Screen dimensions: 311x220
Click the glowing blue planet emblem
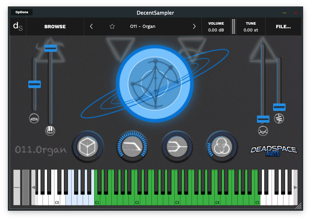pos(155,84)
